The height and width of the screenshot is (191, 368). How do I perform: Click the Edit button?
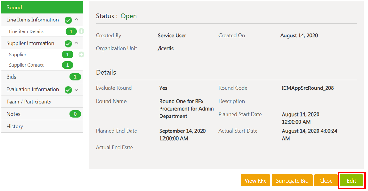tap(351, 180)
